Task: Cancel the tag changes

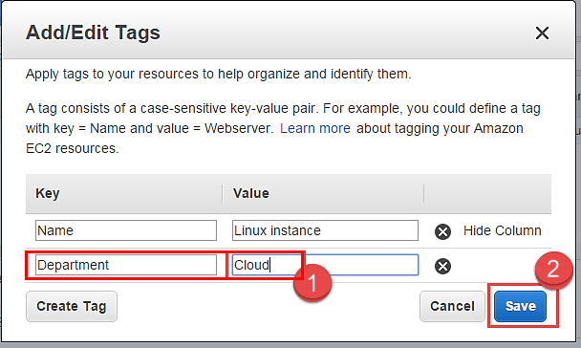Action: coord(452,306)
